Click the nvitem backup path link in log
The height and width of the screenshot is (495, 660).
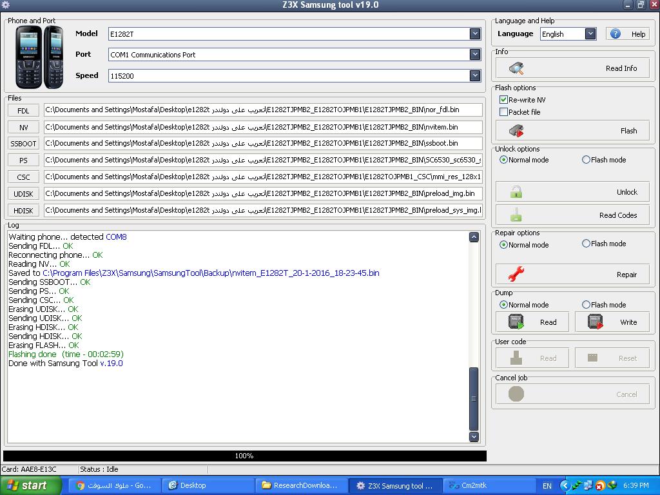tap(211, 273)
